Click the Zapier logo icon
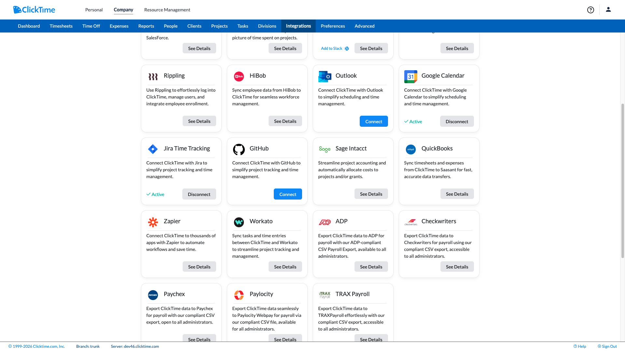 153,222
